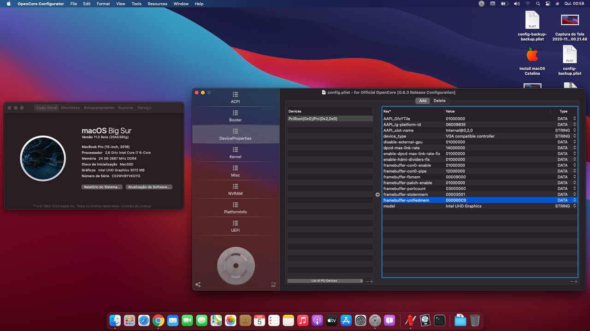Open type dropdown for AAPL,GfxYTile row
Viewport: 590px width, 331px height.
point(574,119)
